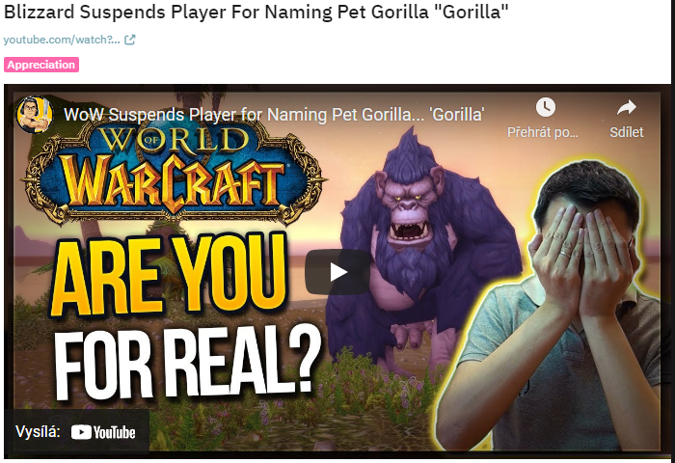
Task: Click the embedded video title 'WoW Suspends Player'
Action: (274, 115)
